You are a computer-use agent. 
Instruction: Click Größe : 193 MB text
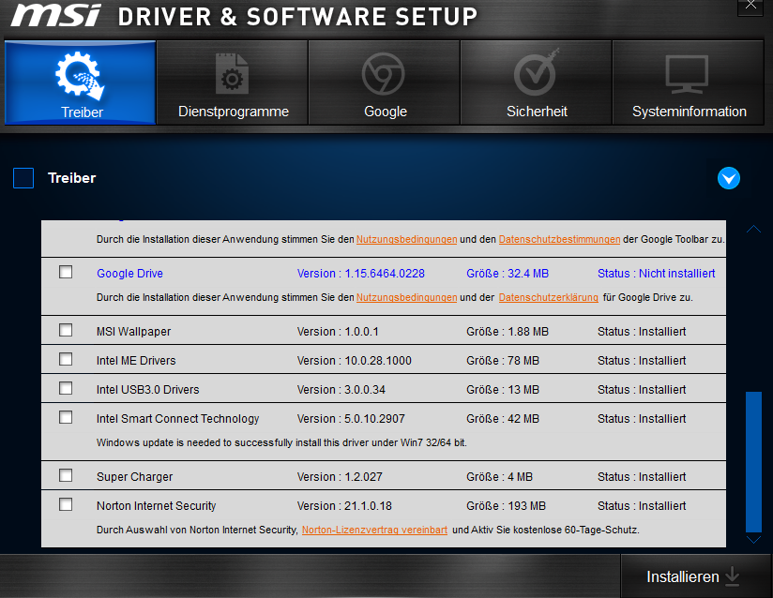(507, 506)
